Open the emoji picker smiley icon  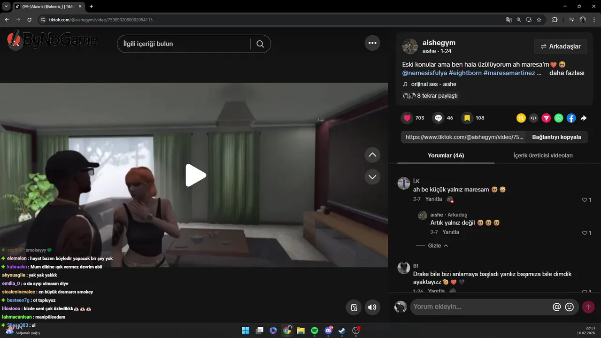coord(570,307)
